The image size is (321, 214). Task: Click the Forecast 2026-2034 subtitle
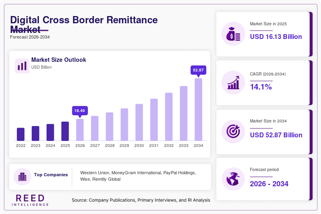click(30, 37)
